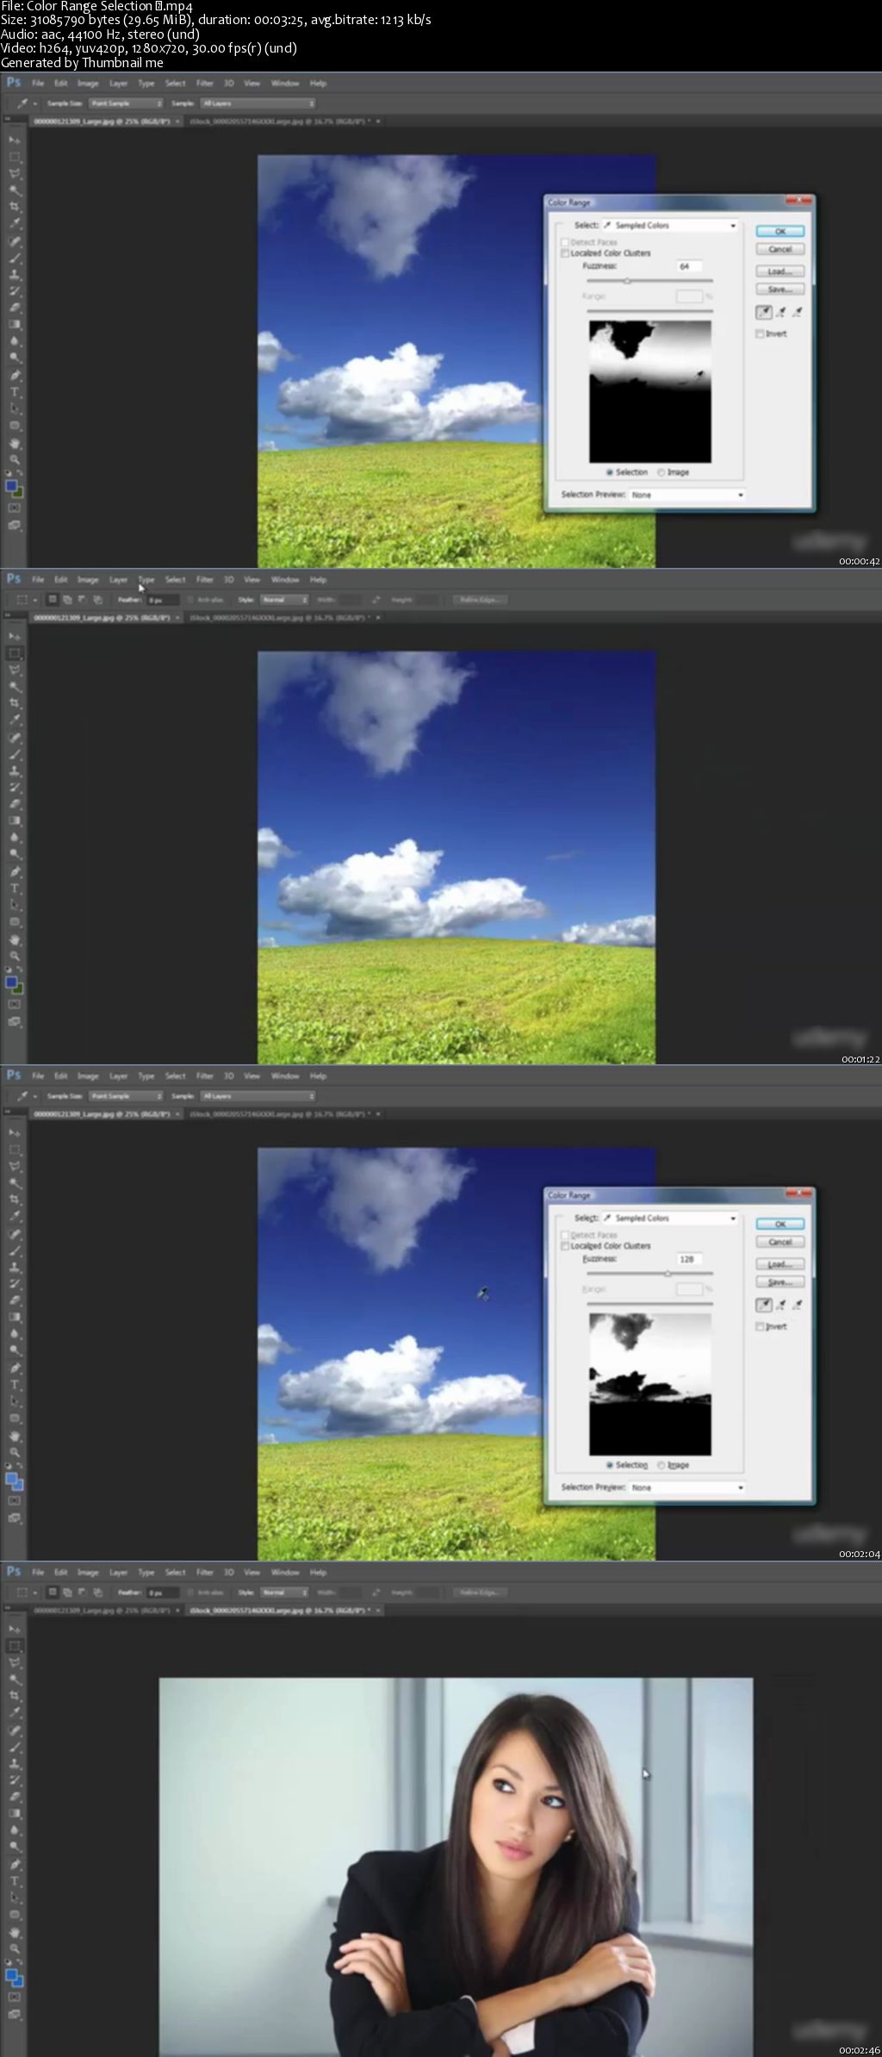The height and width of the screenshot is (2057, 882).
Task: Click Add to Sample eyedropper in Fuzziness 64 dialog
Action: (x=781, y=312)
